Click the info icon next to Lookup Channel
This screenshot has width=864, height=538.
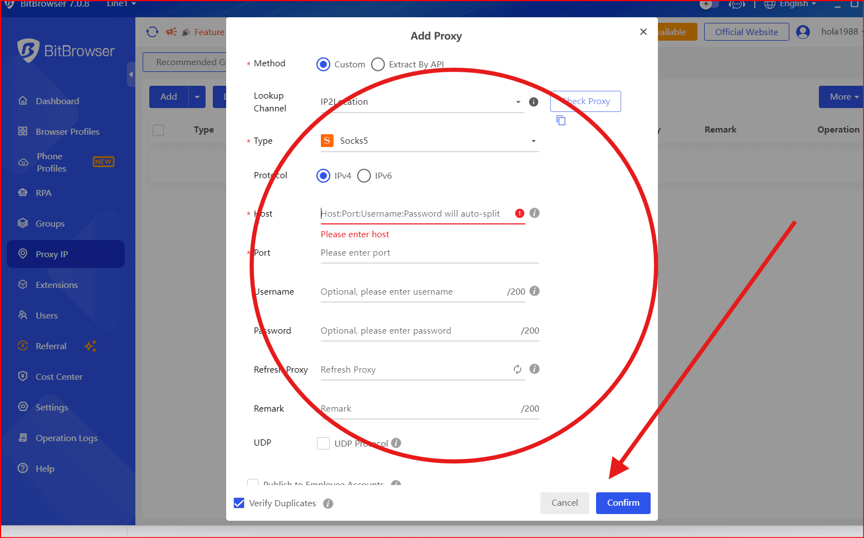point(534,102)
